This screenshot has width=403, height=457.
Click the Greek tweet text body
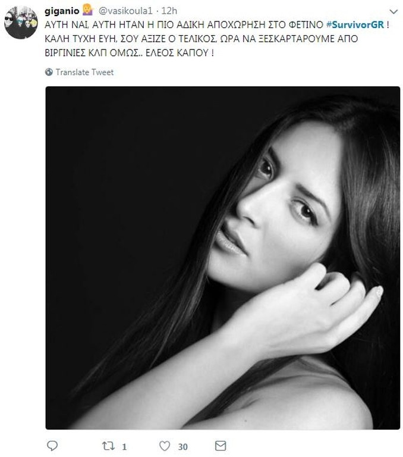point(217,39)
